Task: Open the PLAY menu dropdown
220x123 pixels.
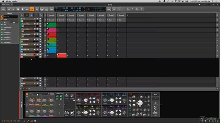Action: tap(9, 9)
